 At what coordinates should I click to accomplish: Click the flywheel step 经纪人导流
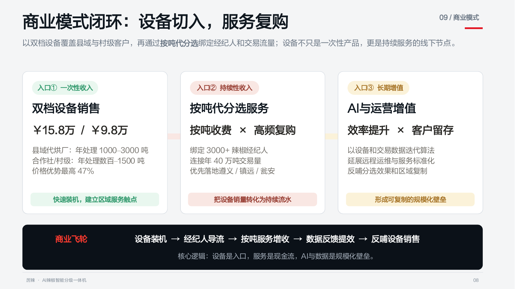[204, 239]
